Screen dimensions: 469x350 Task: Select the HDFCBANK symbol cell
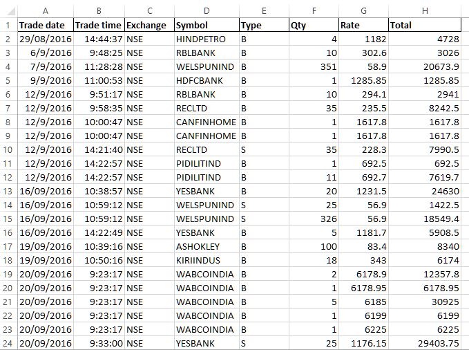(x=207, y=80)
